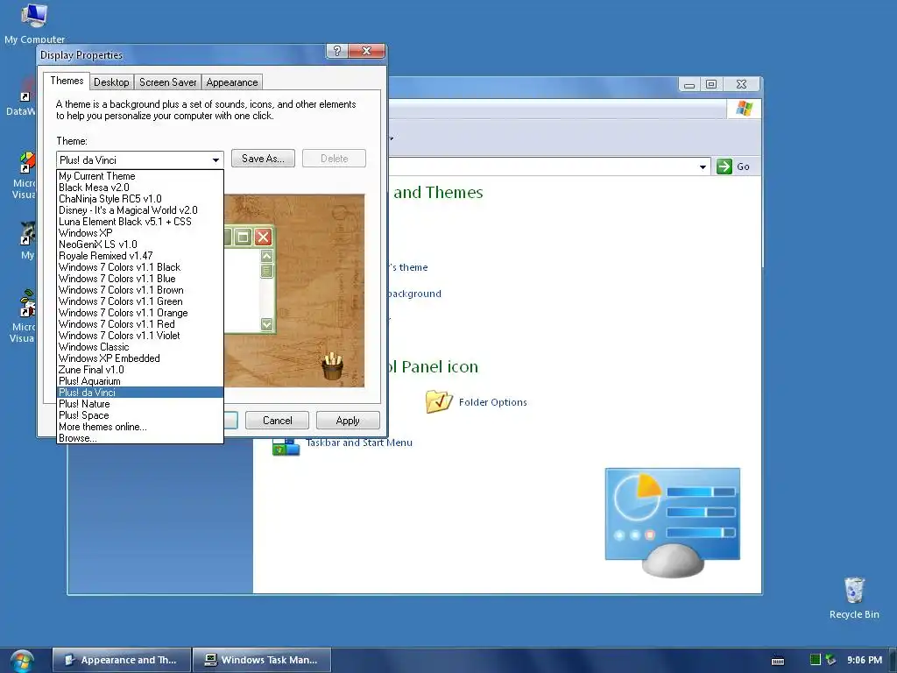The image size is (897, 673).
Task: Click the network tray icon beside clock
Action: coord(830,660)
